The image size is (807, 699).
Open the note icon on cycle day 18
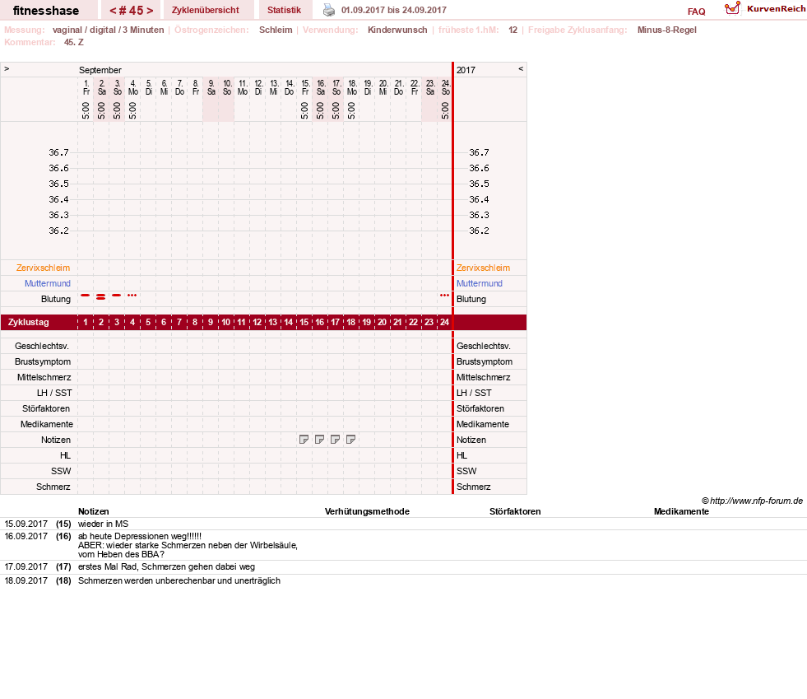click(351, 440)
